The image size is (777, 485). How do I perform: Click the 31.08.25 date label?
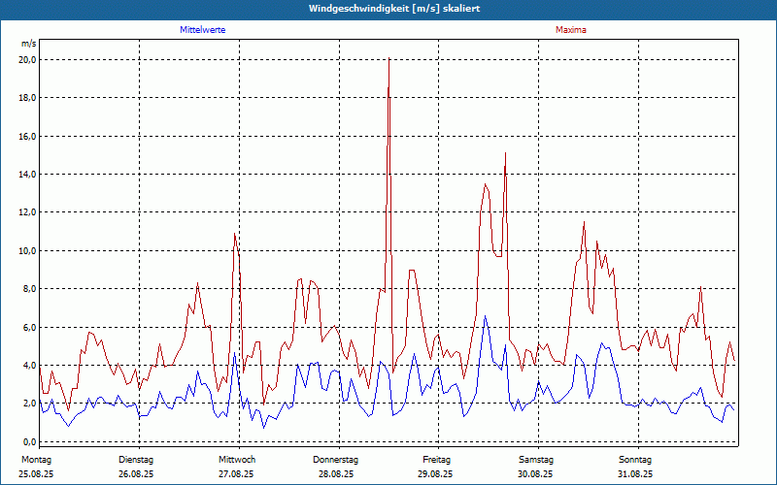pyautogui.click(x=635, y=474)
